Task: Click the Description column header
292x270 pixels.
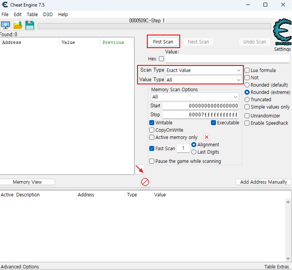Action: coord(46,195)
